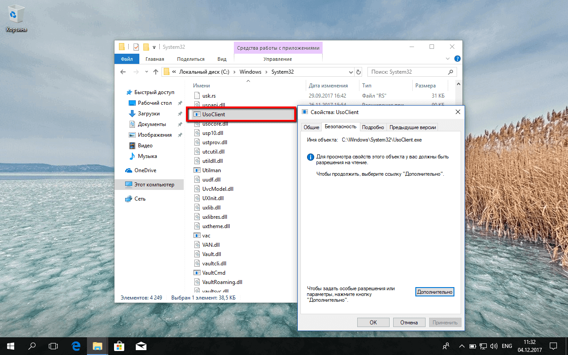Navigate up to the Windows folder
The width and height of the screenshot is (568, 355).
[x=155, y=71]
